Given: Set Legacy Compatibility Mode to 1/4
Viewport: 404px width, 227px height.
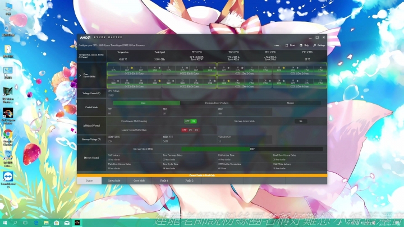Looking at the screenshot, I should 196,130.
